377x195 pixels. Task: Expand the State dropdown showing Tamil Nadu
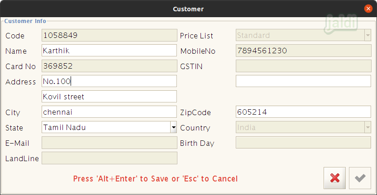174,127
